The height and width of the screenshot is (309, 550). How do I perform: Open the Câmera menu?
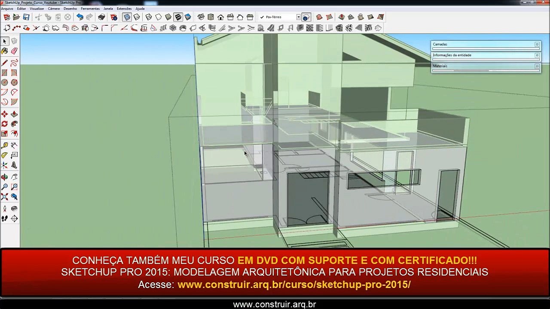coord(54,9)
